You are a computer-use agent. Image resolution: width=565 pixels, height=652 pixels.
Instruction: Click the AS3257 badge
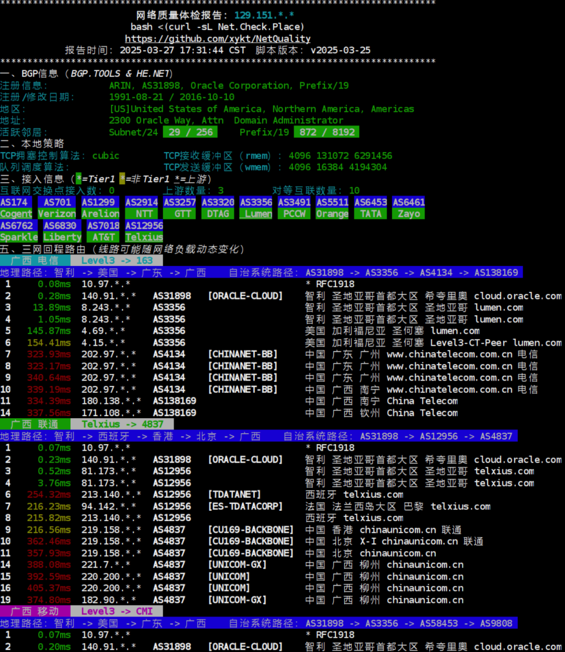pos(180,202)
